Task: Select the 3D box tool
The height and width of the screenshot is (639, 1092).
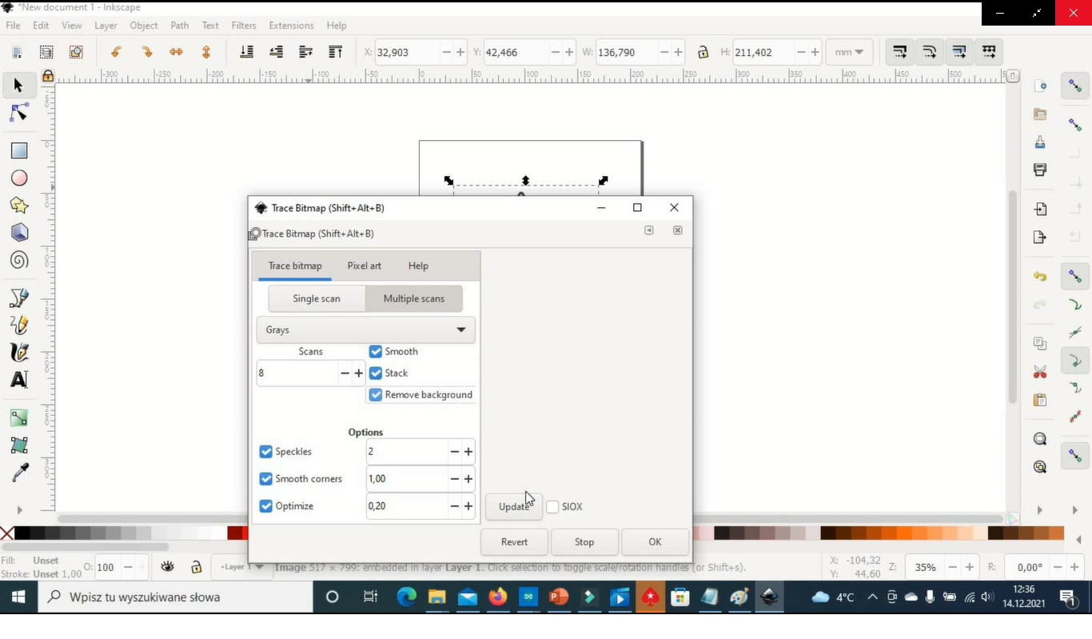Action: (x=19, y=233)
